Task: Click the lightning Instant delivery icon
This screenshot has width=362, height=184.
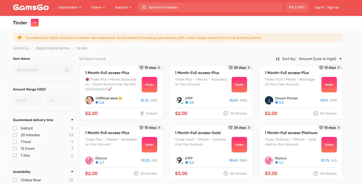Action: [142, 113]
